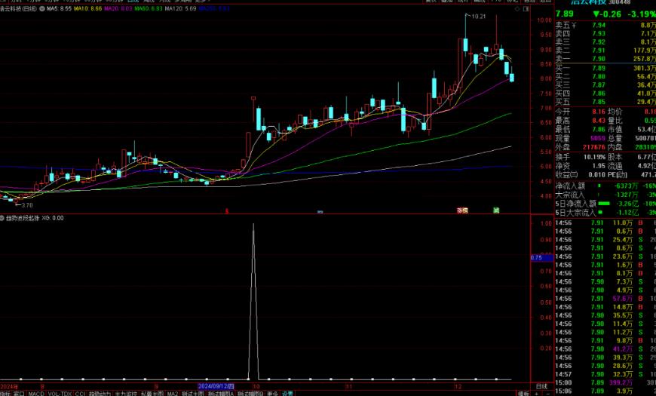Click the 5日大宗流入 row
Image resolution: width=656 pixels, height=396 pixels.
point(605,213)
